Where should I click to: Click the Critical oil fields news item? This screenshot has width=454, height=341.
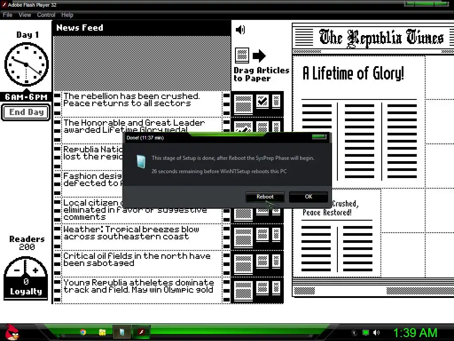[x=142, y=264]
